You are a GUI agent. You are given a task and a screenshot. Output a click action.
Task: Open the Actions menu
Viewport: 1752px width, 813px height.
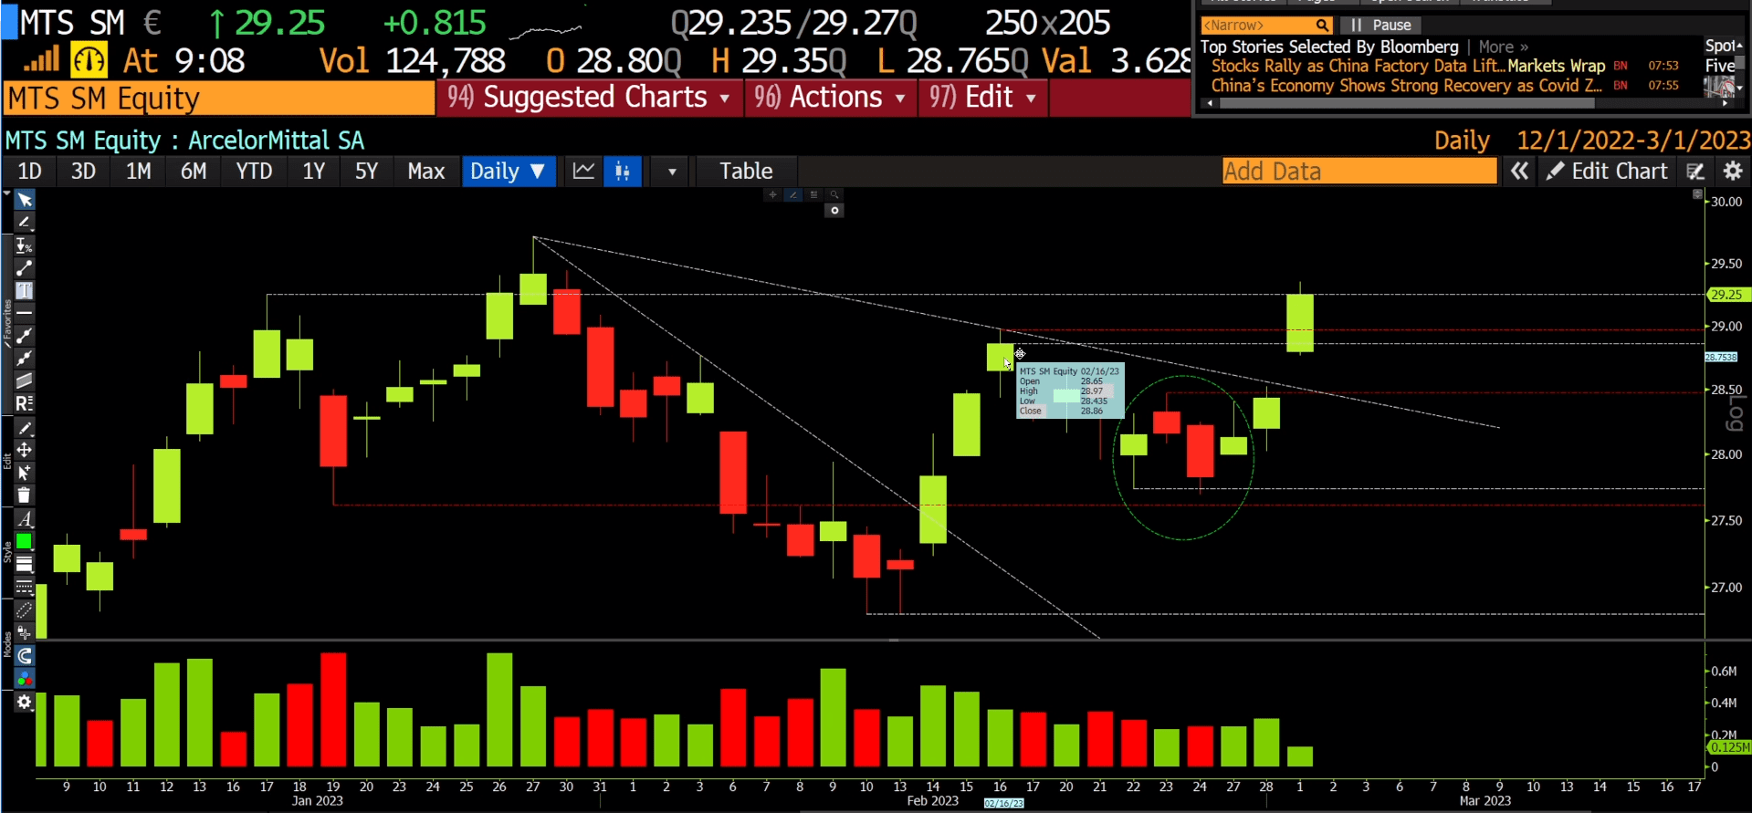pos(829,98)
